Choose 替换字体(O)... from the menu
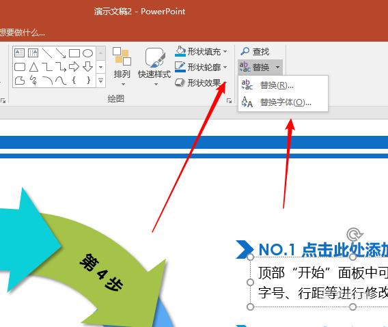The height and width of the screenshot is (327, 388). [283, 102]
